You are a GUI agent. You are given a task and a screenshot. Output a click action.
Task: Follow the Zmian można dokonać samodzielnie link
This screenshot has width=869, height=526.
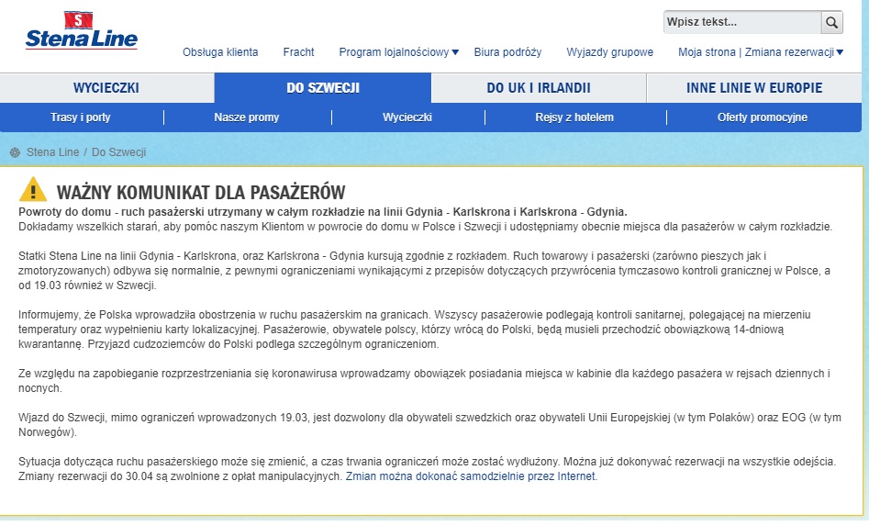pyautogui.click(x=471, y=476)
